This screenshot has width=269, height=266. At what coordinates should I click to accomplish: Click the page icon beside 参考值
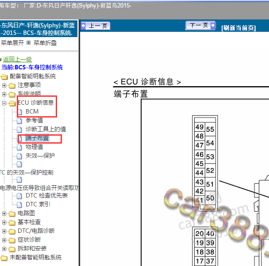click(19, 121)
